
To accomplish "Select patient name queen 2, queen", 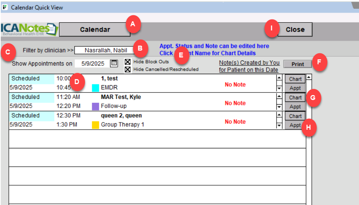I will (x=121, y=115).
